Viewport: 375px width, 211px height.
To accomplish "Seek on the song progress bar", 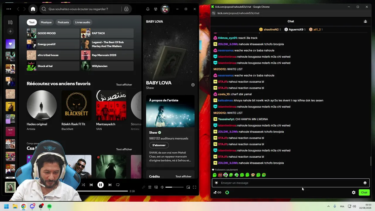I will point(103,191).
